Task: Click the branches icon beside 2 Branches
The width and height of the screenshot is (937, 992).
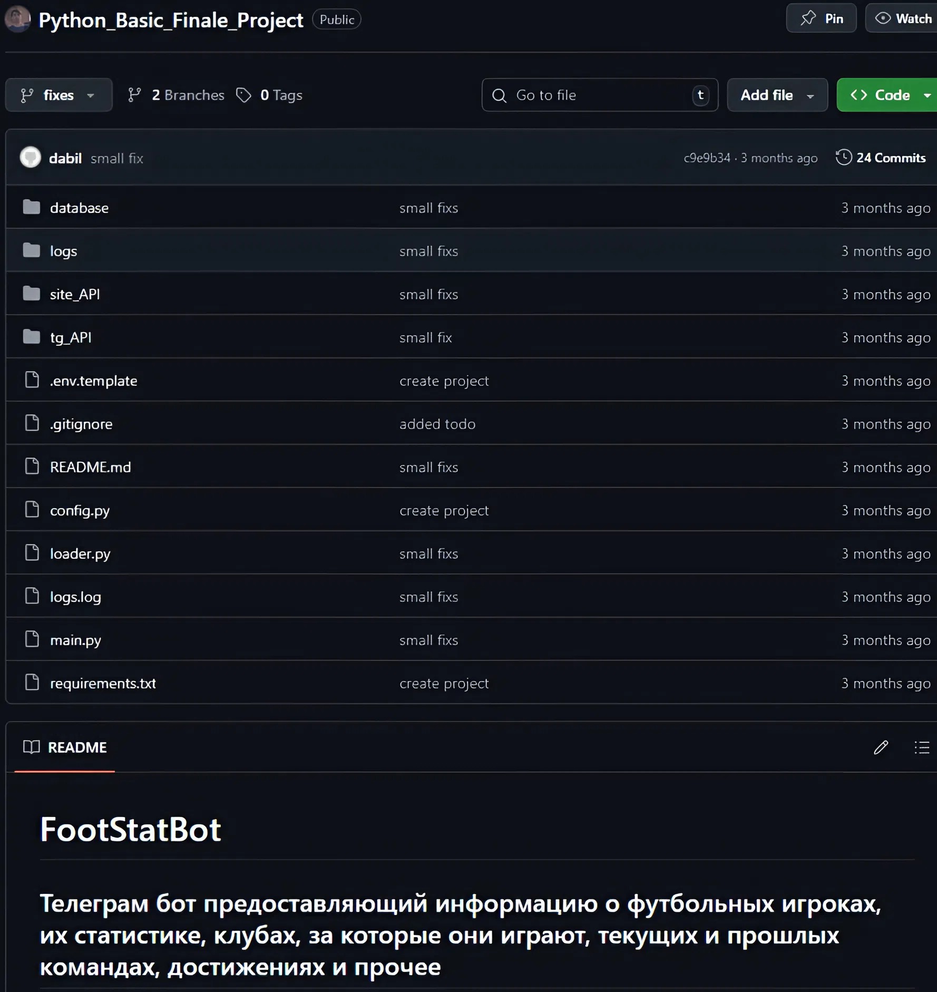Action: pos(135,95)
